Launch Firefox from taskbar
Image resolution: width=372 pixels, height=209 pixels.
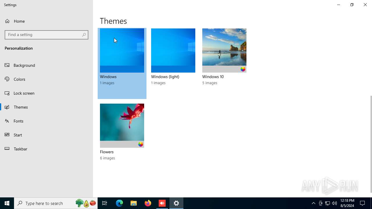tap(148, 203)
